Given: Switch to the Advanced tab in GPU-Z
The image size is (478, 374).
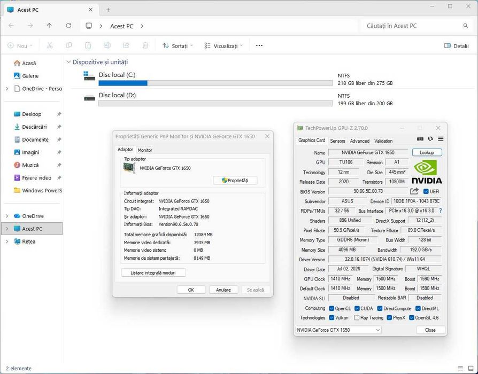Looking at the screenshot, I should click(359, 141).
